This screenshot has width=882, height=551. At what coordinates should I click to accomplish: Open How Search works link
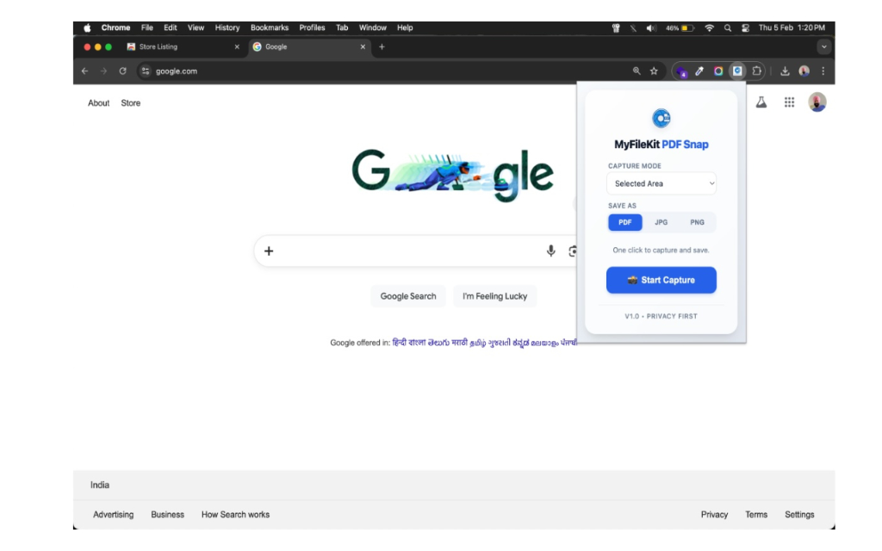(x=235, y=515)
